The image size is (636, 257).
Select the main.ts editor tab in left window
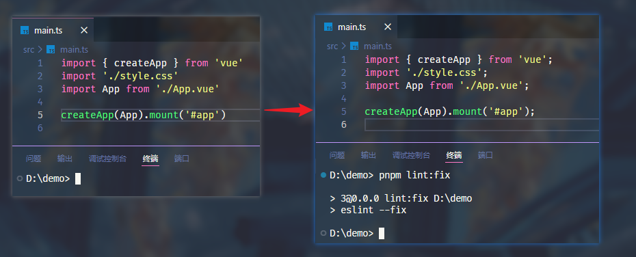tap(53, 30)
